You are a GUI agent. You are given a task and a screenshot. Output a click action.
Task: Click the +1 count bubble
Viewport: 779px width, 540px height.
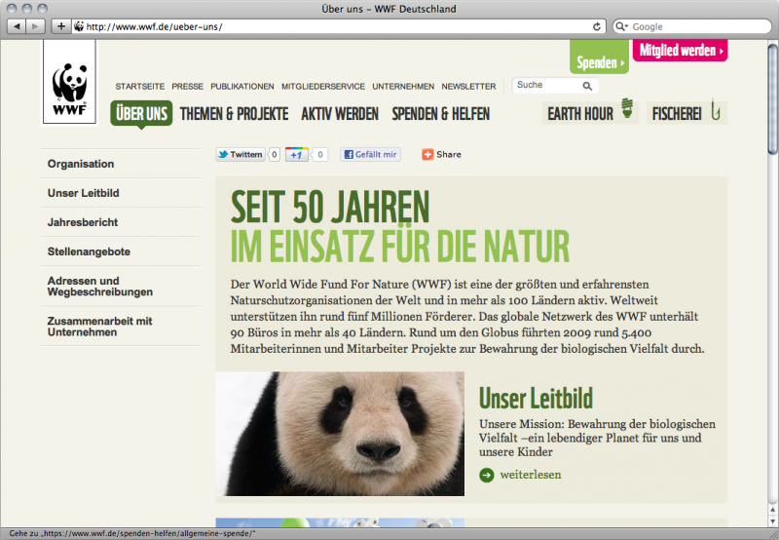click(x=320, y=155)
